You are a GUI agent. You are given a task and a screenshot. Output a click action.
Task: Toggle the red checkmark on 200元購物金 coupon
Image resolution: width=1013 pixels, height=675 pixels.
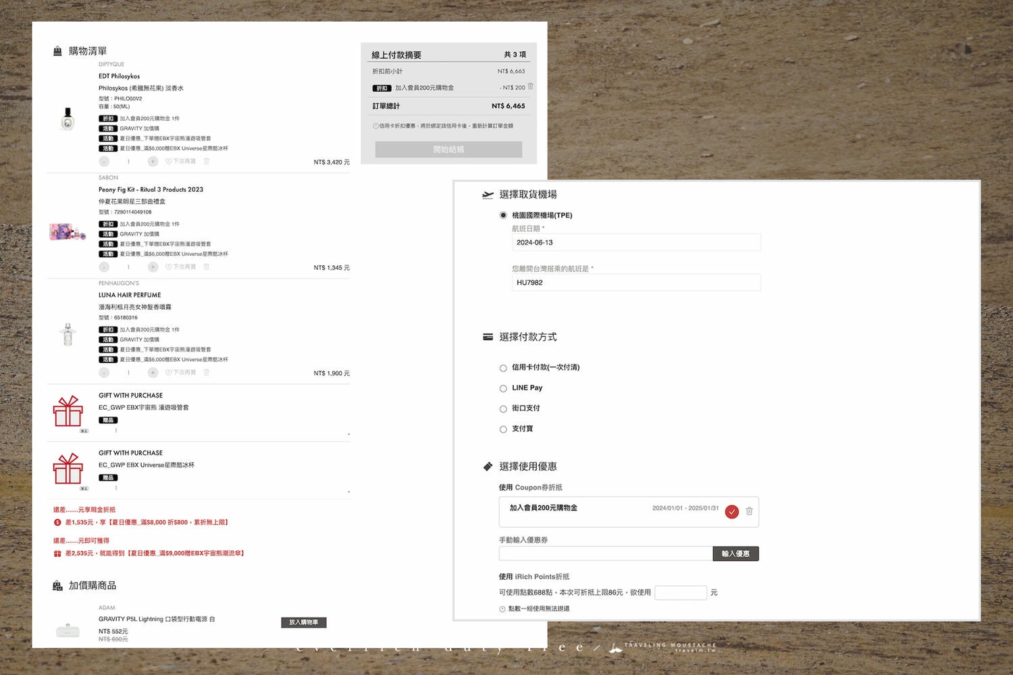click(x=732, y=512)
